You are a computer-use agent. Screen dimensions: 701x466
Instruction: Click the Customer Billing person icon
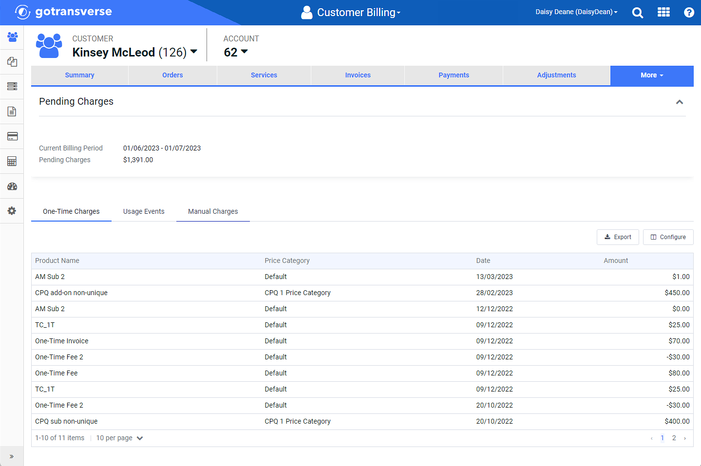point(306,13)
